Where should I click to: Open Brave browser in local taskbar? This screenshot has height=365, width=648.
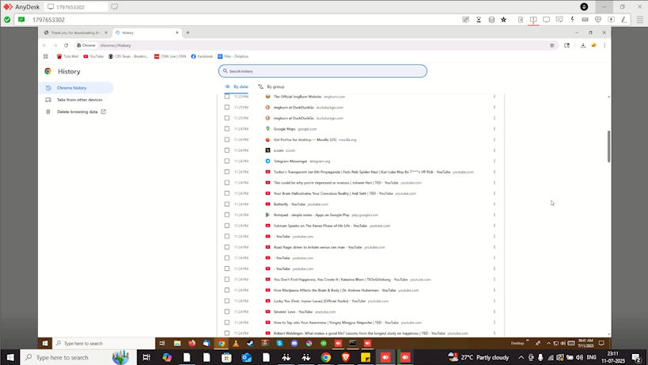point(346,357)
